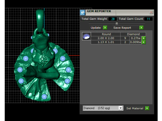
Task: Click the Total Gem Weight value field
Action: [112, 19]
